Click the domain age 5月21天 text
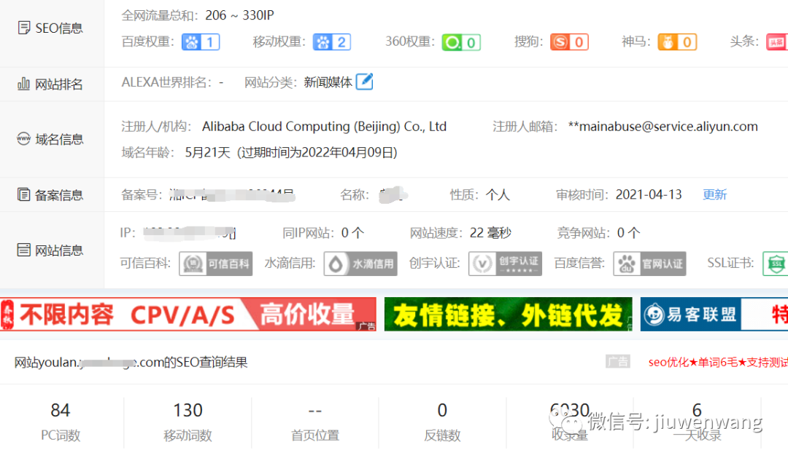This screenshot has width=788, height=458. click(207, 152)
